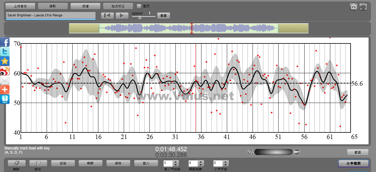Switch to the 波形 (waveform) view
376x172 pixels.
click(53, 6)
